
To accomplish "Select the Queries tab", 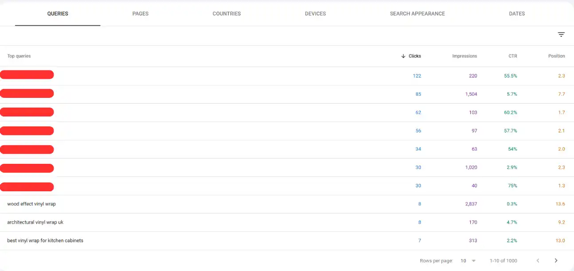I will click(x=58, y=14).
